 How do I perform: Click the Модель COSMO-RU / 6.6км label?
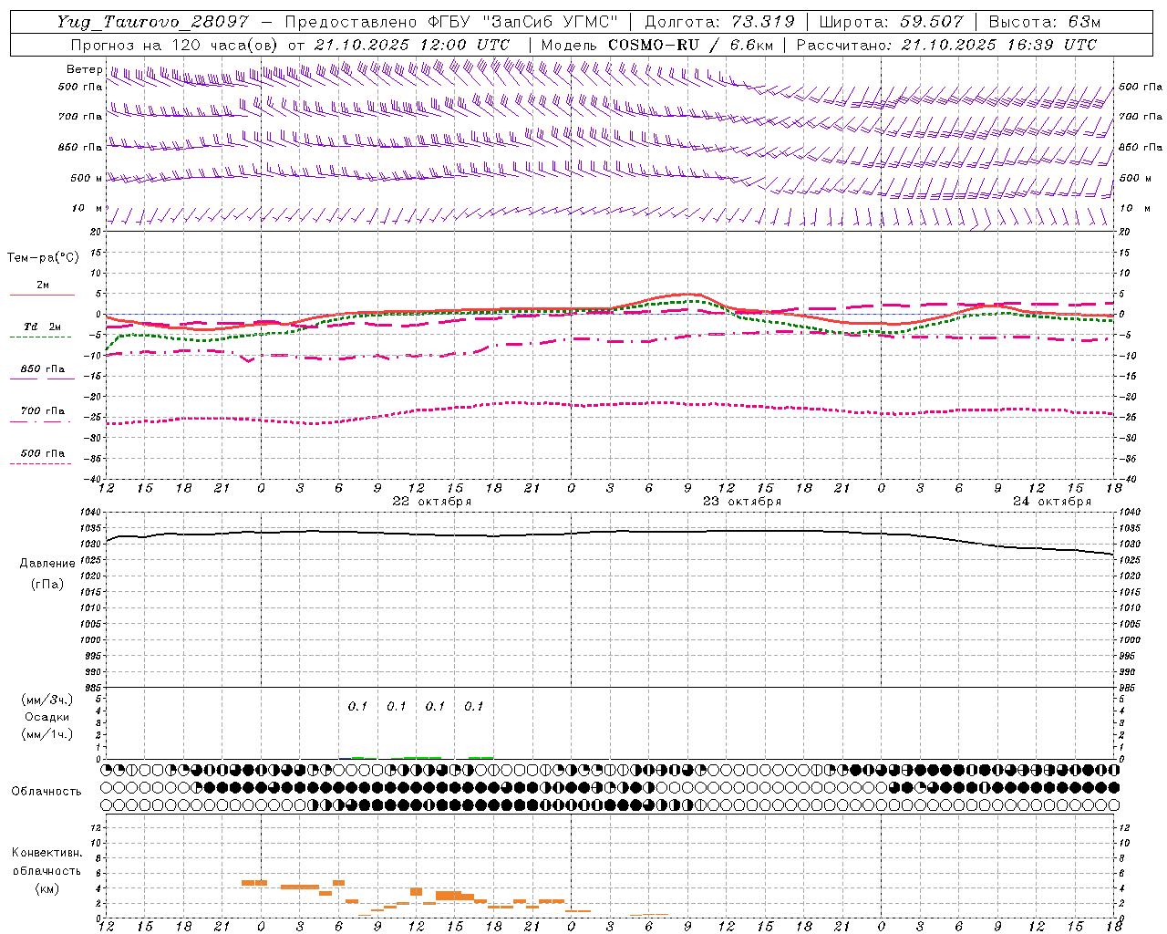click(656, 45)
